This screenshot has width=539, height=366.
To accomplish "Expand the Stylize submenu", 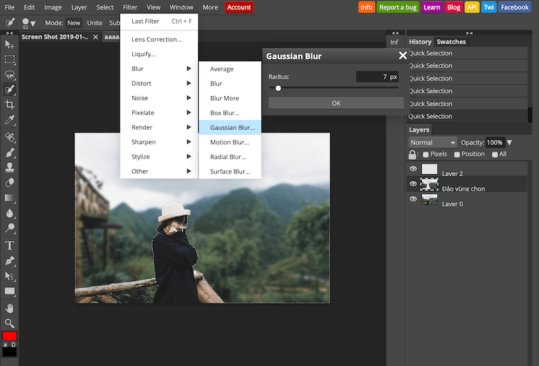I will click(x=159, y=157).
